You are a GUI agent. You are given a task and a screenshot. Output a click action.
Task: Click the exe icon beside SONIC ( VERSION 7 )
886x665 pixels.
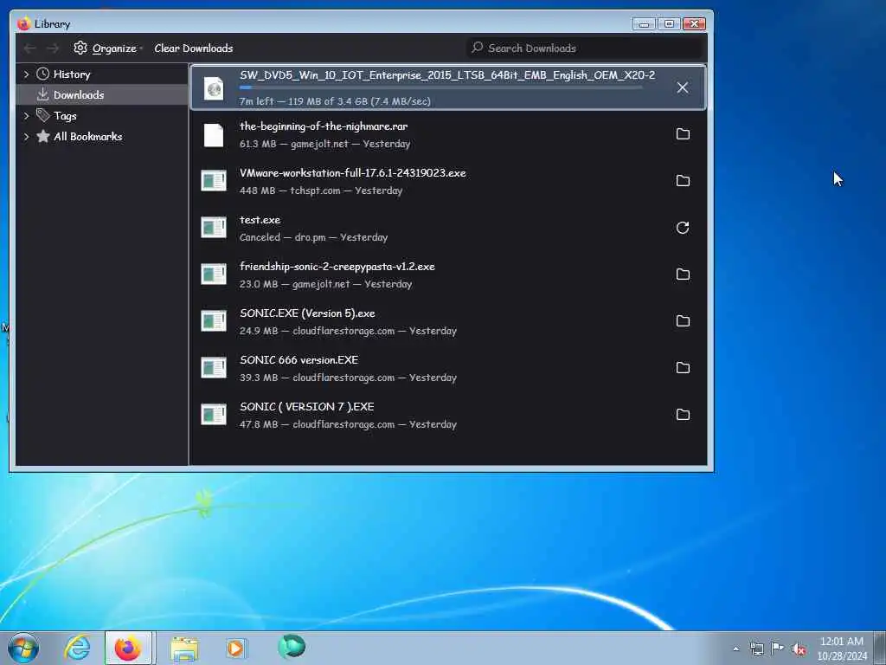[x=214, y=415]
